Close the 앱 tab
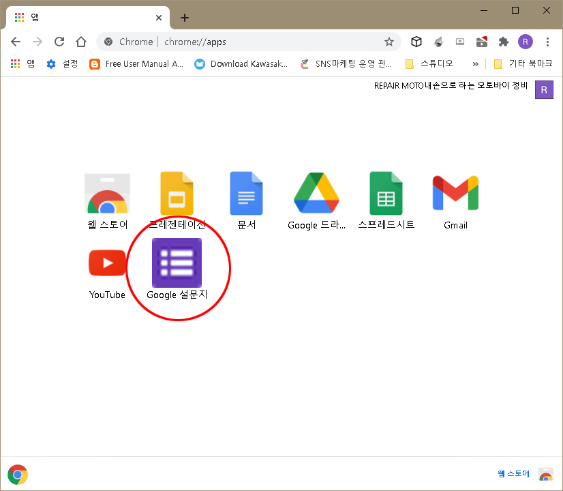 (x=159, y=18)
